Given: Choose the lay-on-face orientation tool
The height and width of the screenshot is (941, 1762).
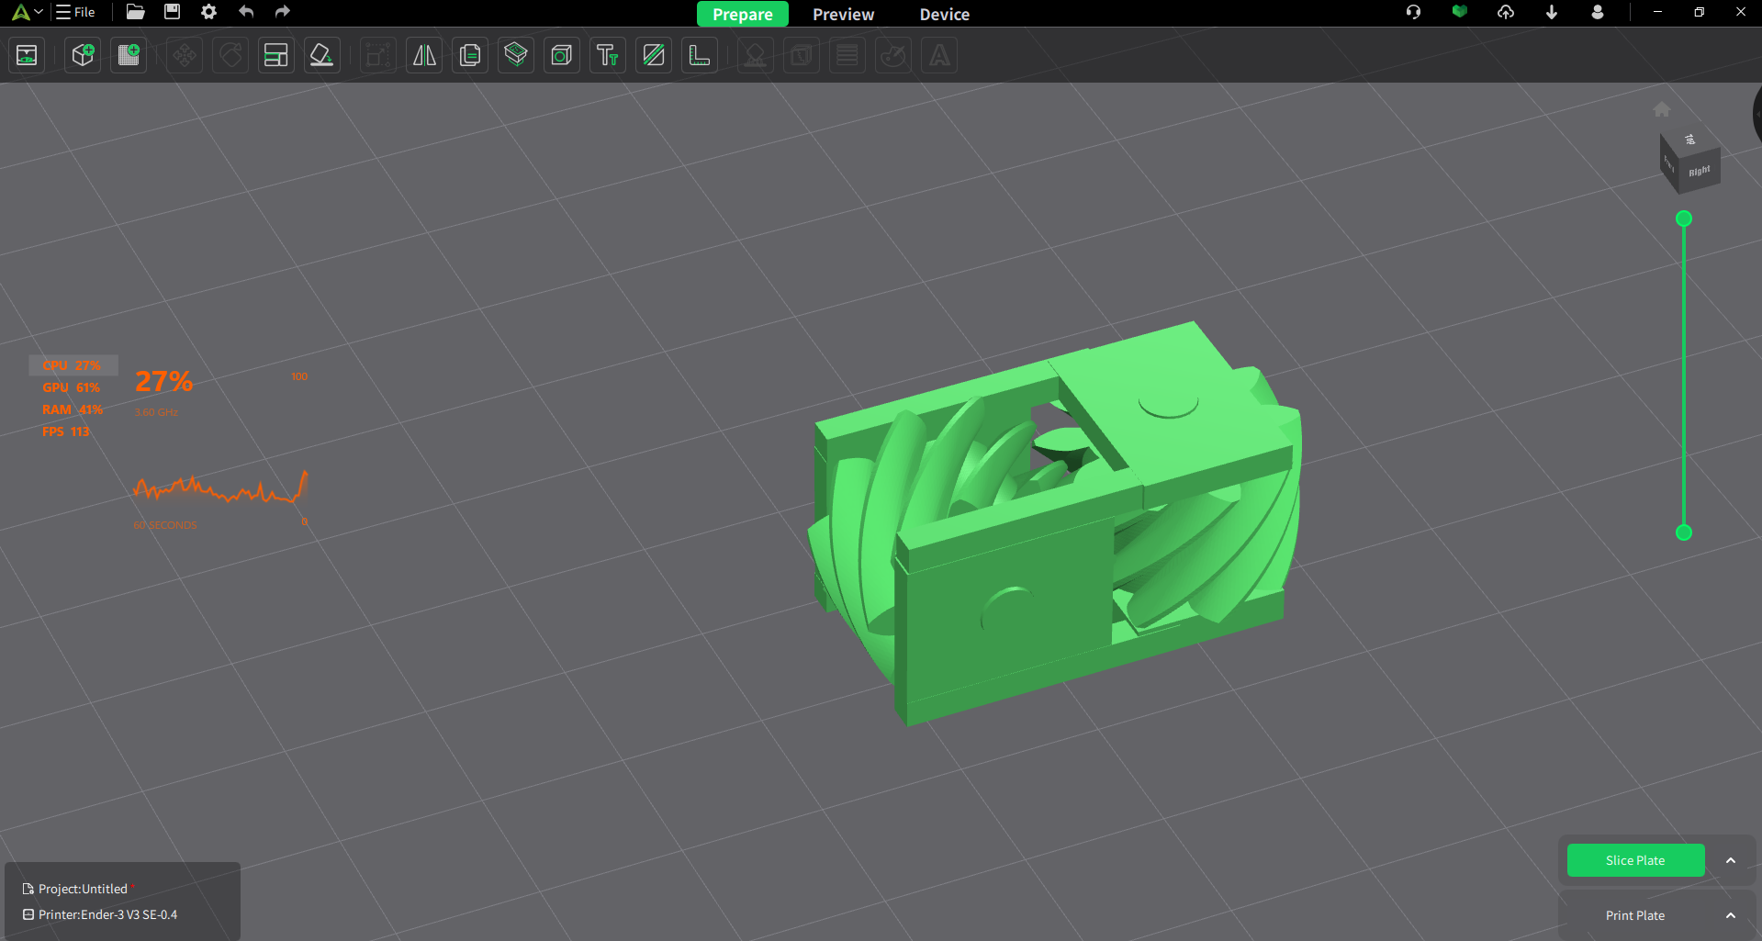Looking at the screenshot, I should [x=321, y=56].
